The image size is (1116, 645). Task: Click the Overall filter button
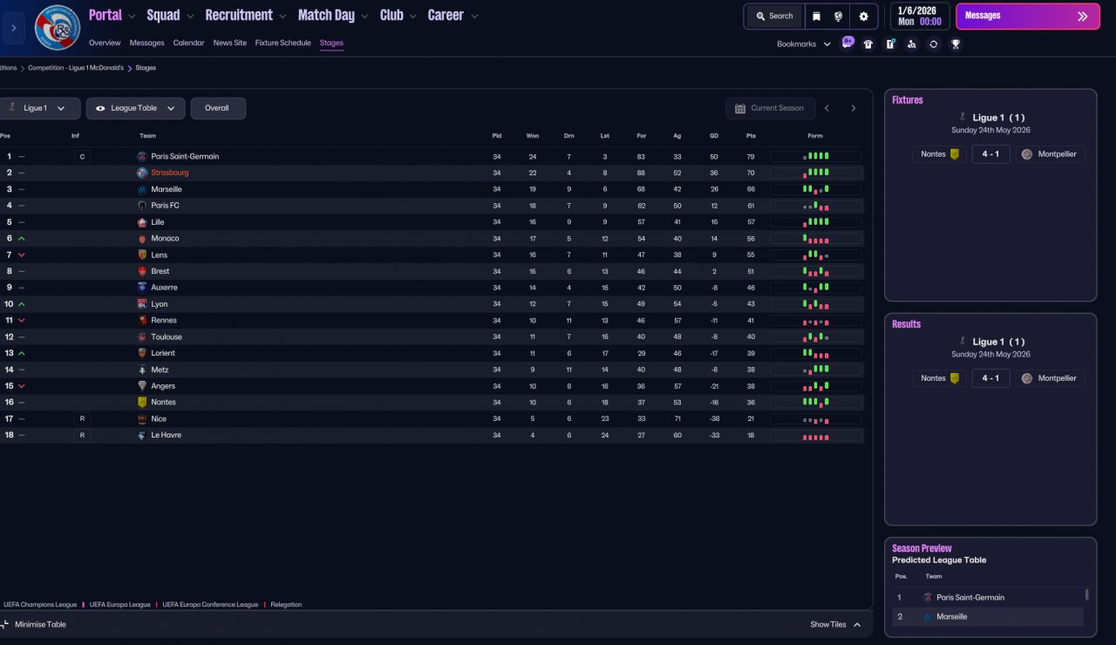[218, 108]
